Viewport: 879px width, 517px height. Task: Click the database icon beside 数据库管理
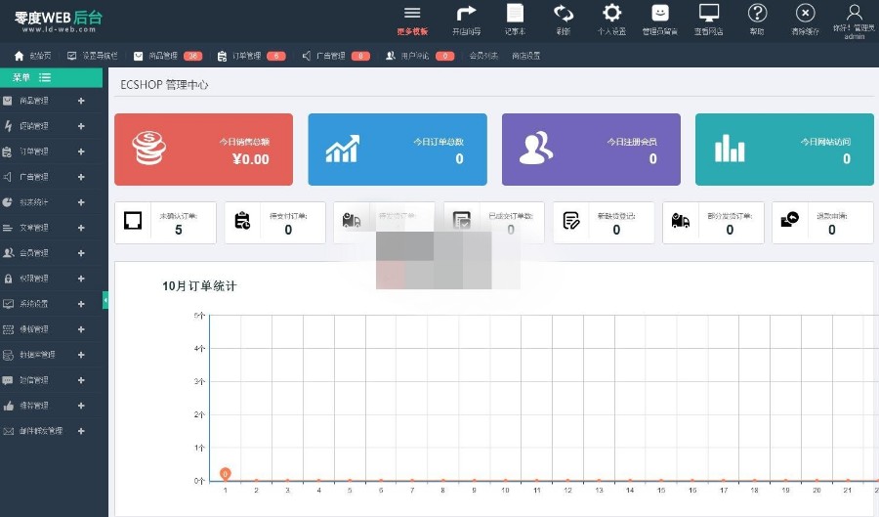tap(8, 355)
